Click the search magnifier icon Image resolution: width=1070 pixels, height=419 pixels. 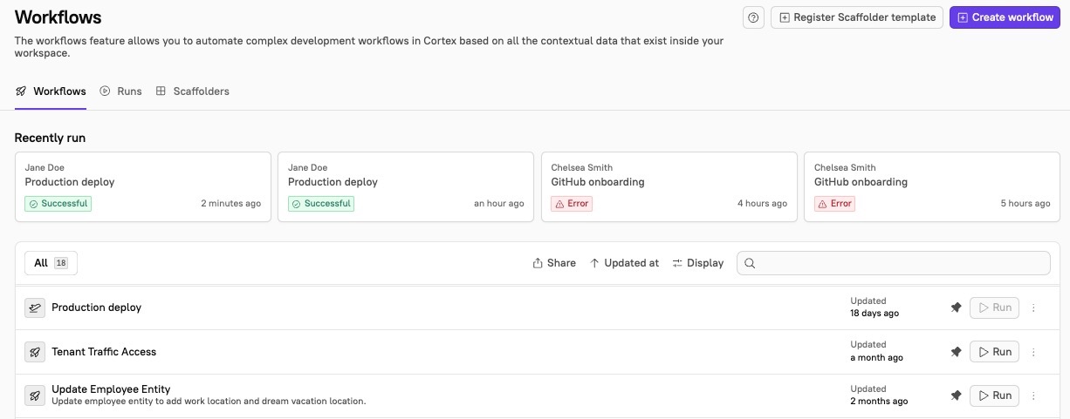pyautogui.click(x=750, y=263)
